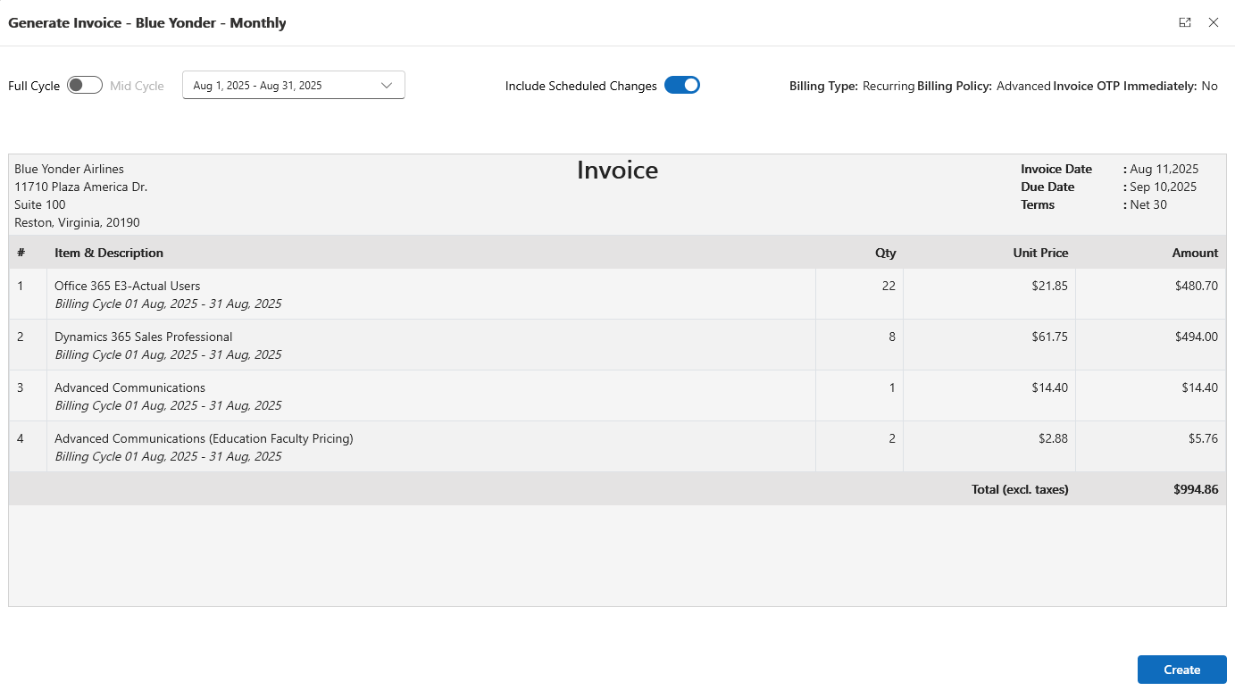Screen dimensions: 1235x699
Task: Click unit price $21.85
Action: pyautogui.click(x=1049, y=286)
